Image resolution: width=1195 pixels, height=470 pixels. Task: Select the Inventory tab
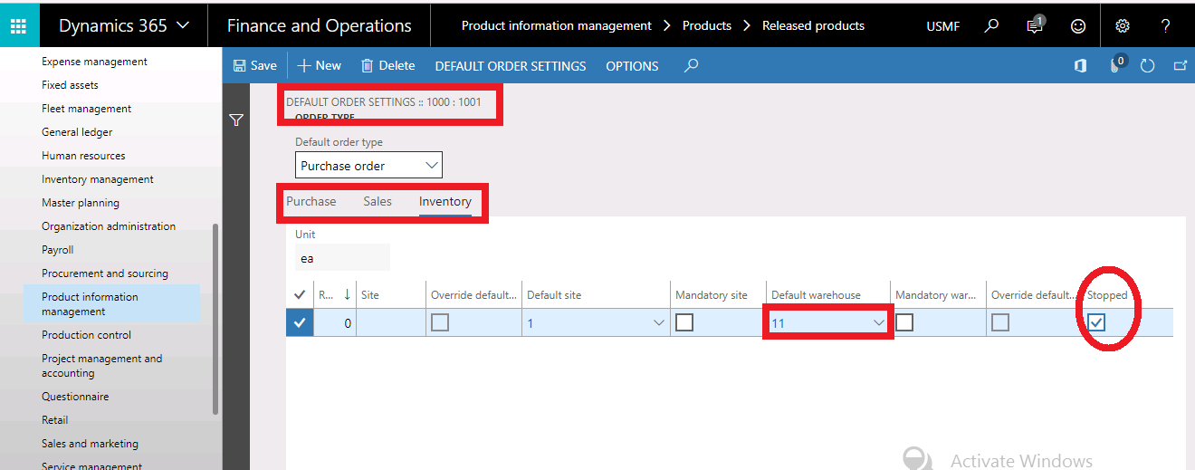[445, 201]
